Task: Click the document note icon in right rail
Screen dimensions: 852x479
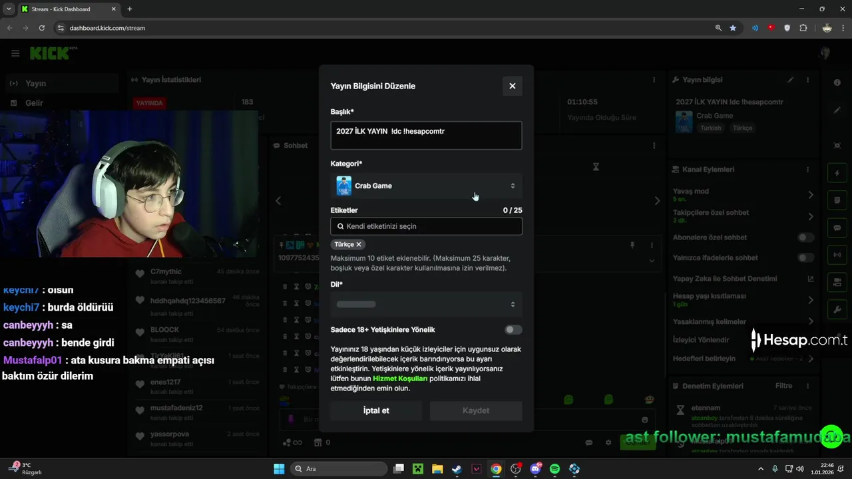Action: (837, 200)
